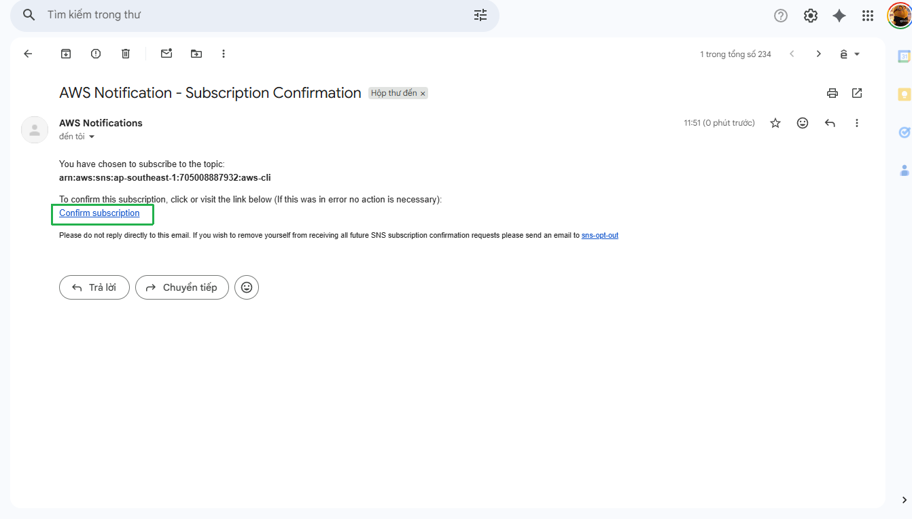The image size is (912, 519).
Task: Move email to a folder
Action: click(196, 54)
